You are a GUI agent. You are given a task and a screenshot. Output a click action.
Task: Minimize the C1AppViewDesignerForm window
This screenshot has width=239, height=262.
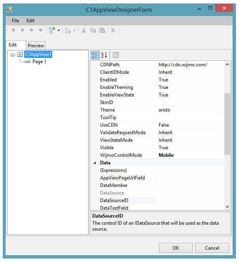point(199,8)
